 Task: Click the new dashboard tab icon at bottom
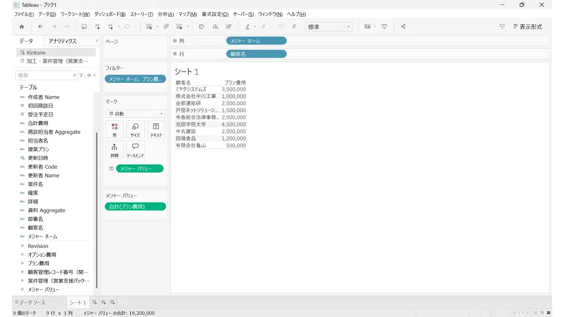tap(104, 302)
